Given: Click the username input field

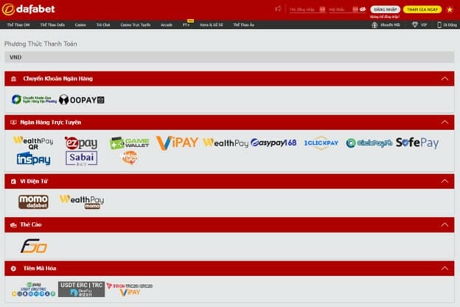Looking at the screenshot, I should click(x=307, y=10).
